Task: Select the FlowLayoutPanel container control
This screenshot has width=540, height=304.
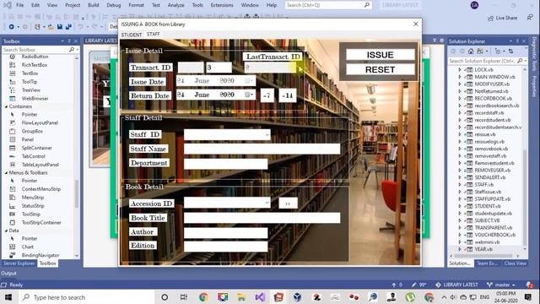Action: point(40,122)
